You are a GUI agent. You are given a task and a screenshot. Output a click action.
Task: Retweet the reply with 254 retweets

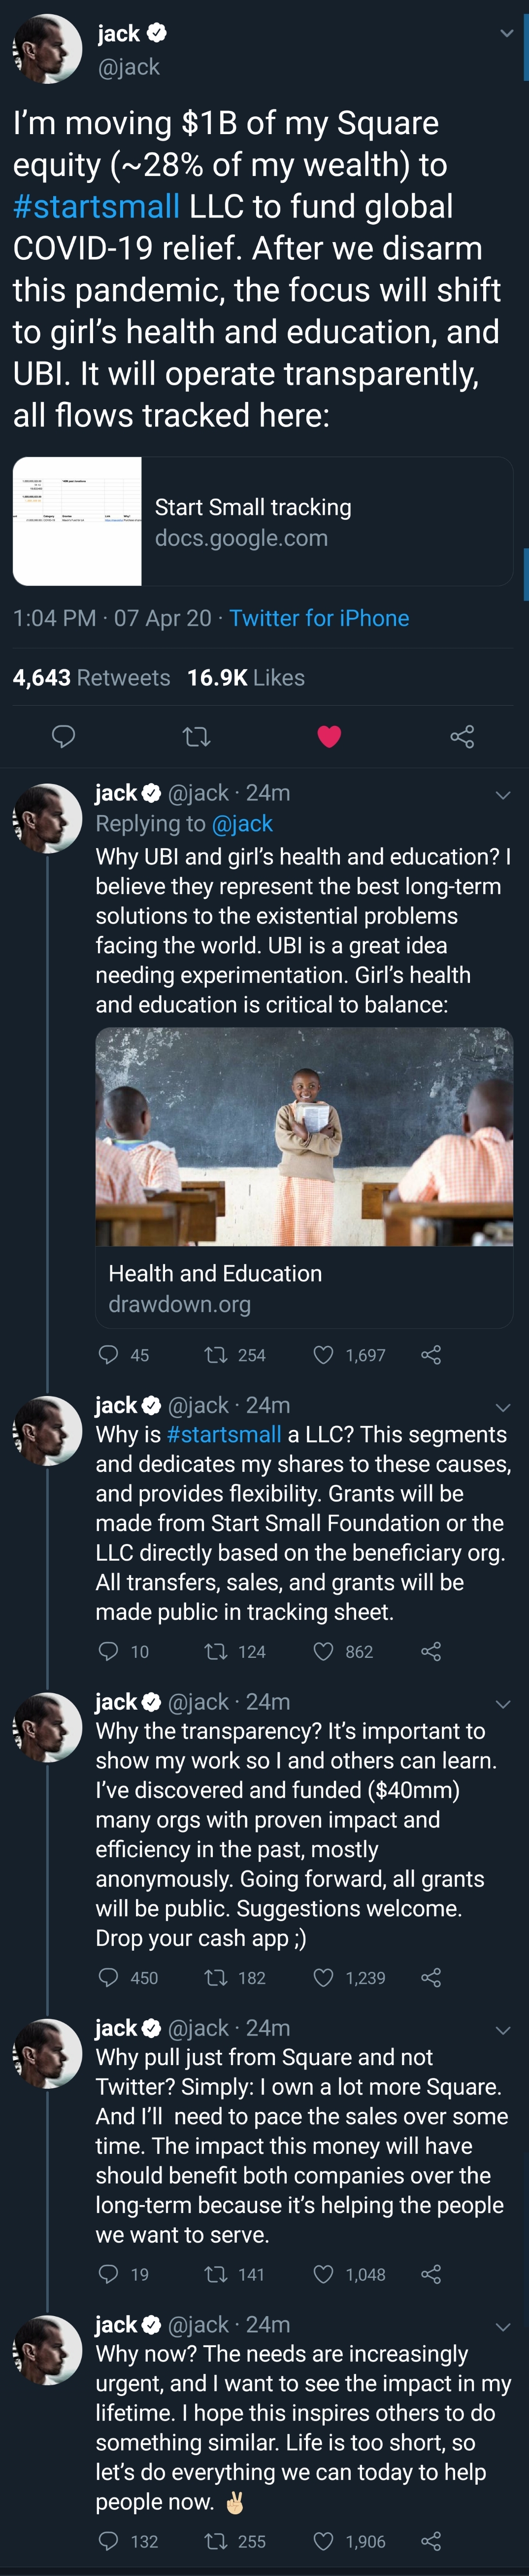click(215, 1355)
